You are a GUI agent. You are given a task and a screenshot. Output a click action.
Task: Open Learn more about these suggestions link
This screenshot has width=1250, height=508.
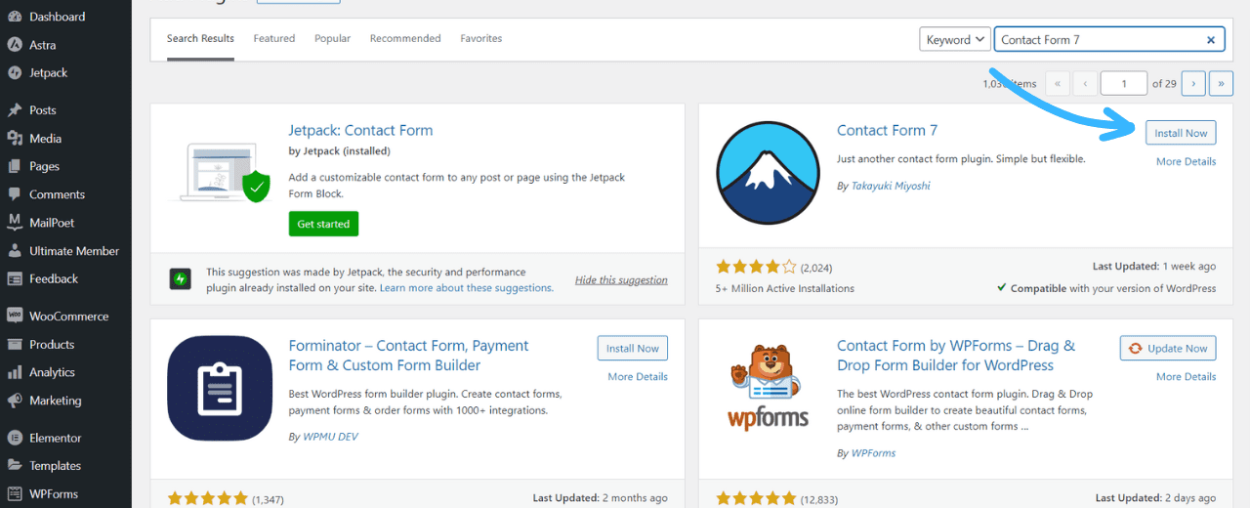coord(466,288)
